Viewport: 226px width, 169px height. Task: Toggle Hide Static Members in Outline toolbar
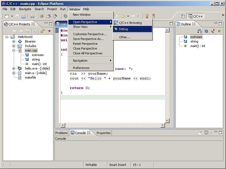tap(213, 31)
